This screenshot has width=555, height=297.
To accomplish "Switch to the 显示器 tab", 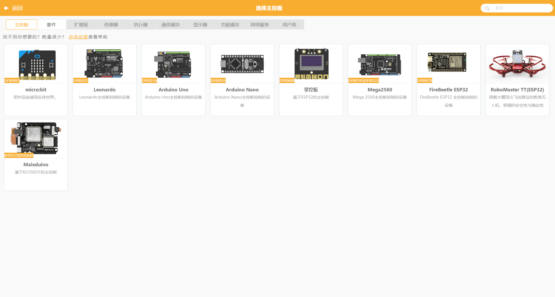I will point(200,25).
